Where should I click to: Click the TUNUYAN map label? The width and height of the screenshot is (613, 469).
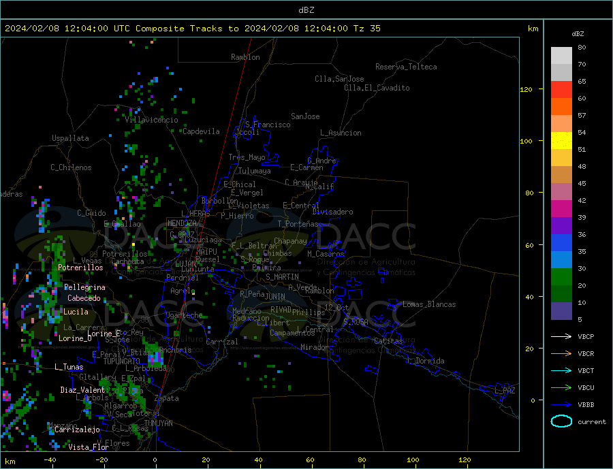(159, 423)
